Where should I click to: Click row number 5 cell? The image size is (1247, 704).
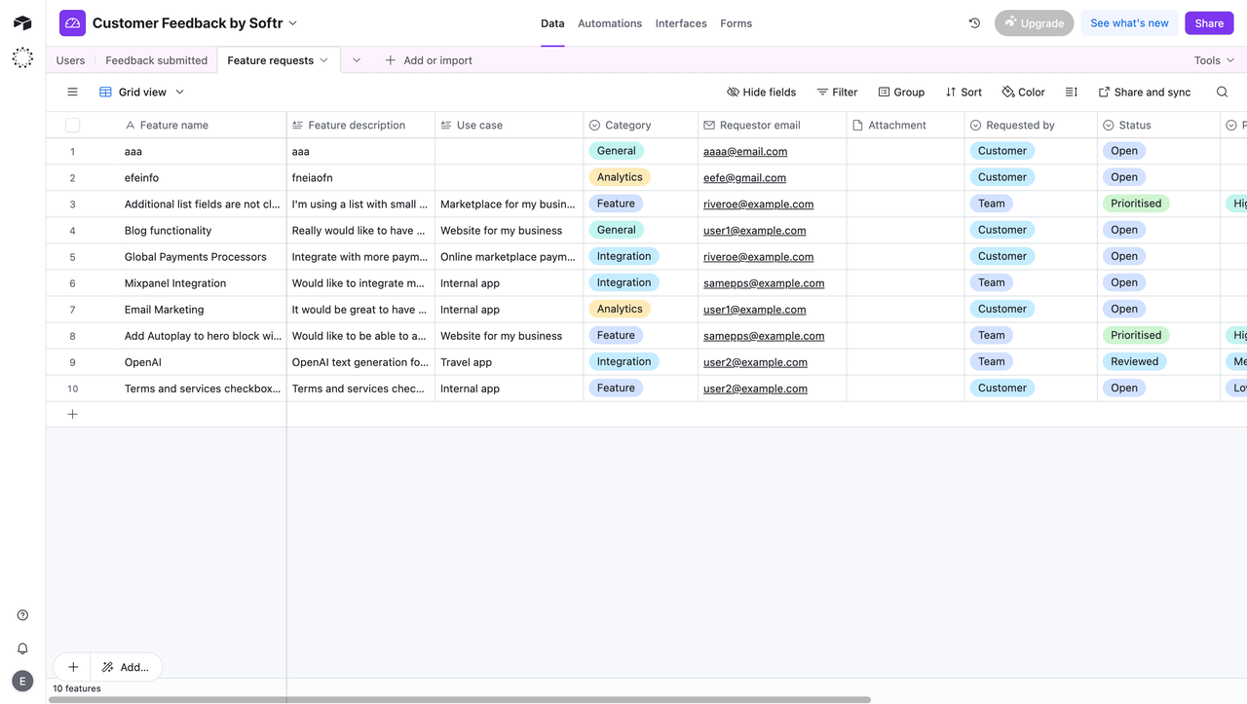pos(72,257)
